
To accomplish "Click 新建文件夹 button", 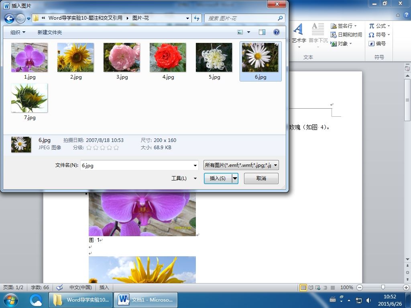I will (49, 32).
